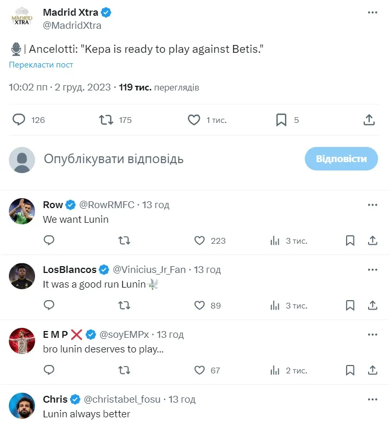
Task: Bookmark the Madrid Xtra main post
Action: pyautogui.click(x=281, y=120)
